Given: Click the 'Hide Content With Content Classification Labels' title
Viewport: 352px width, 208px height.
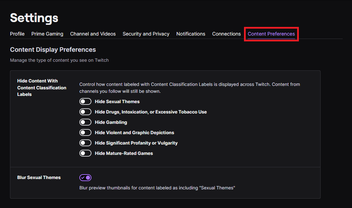Looking at the screenshot, I should [41, 88].
